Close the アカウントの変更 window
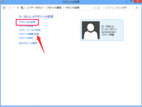This screenshot has width=142, height=107. coord(138,1)
